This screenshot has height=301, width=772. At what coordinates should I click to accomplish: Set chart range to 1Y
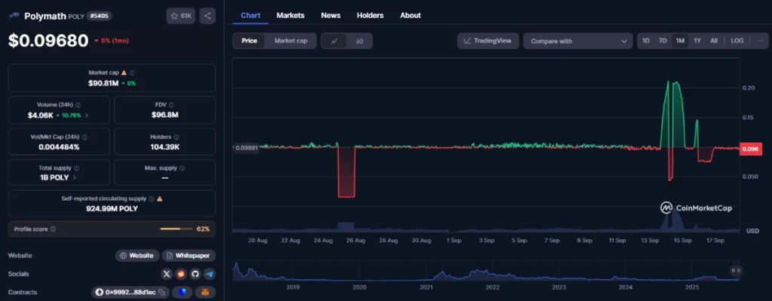point(697,41)
